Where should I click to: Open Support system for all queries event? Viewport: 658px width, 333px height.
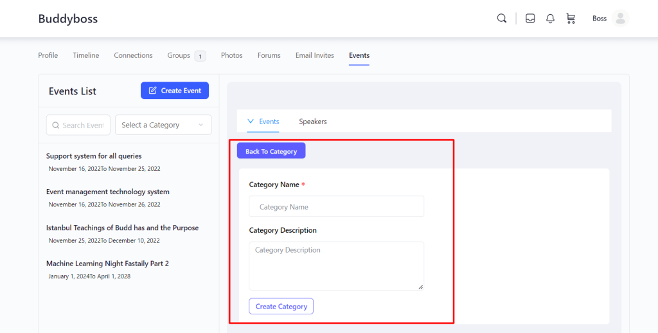pyautogui.click(x=94, y=156)
